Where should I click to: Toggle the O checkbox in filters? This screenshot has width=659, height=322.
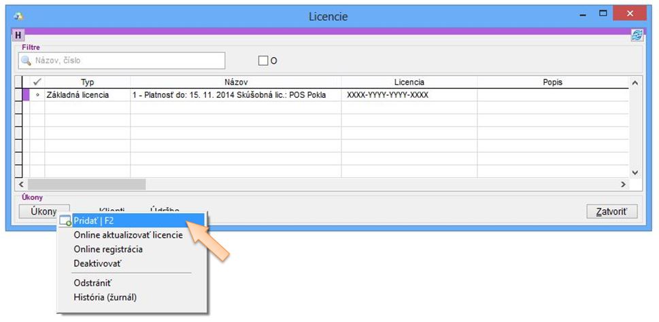263,60
